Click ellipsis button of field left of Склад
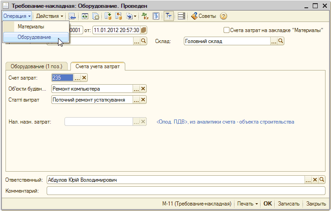The image size is (331, 211). (137, 41)
